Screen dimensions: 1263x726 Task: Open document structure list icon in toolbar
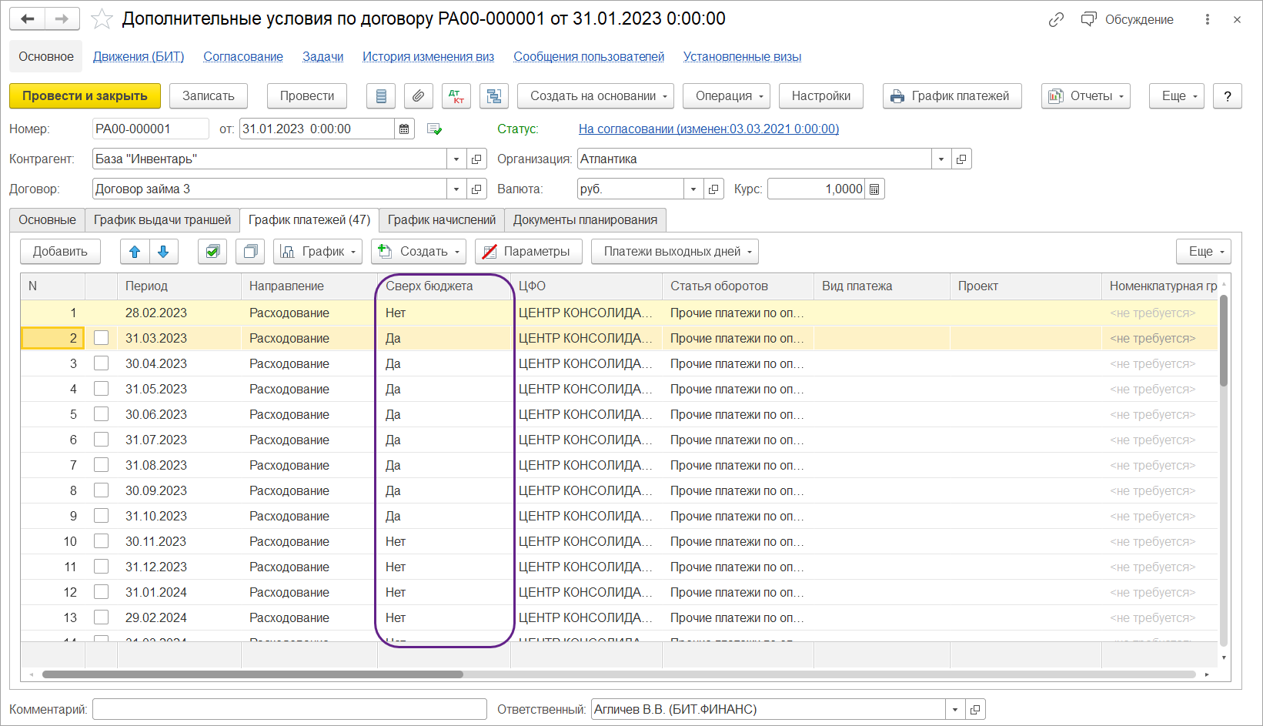point(381,96)
